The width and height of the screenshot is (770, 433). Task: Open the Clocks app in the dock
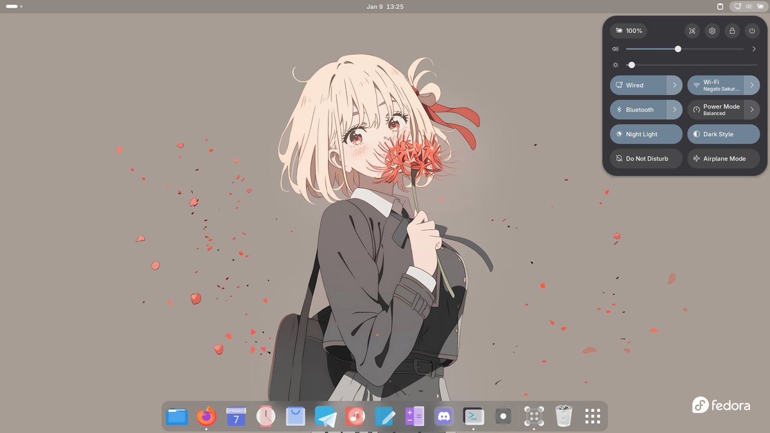pos(266,416)
